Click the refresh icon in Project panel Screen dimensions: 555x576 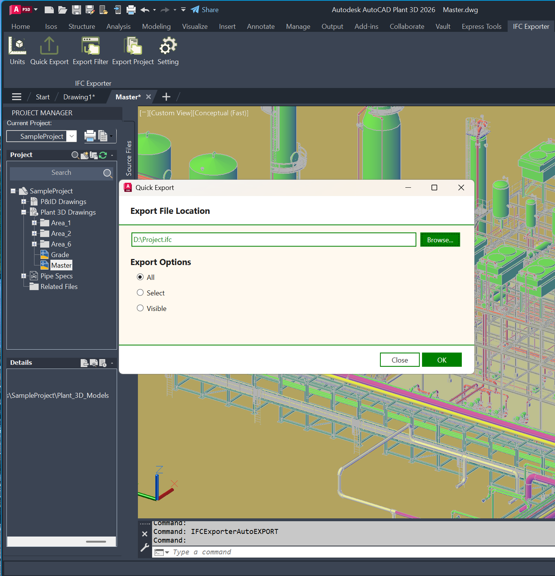point(103,155)
